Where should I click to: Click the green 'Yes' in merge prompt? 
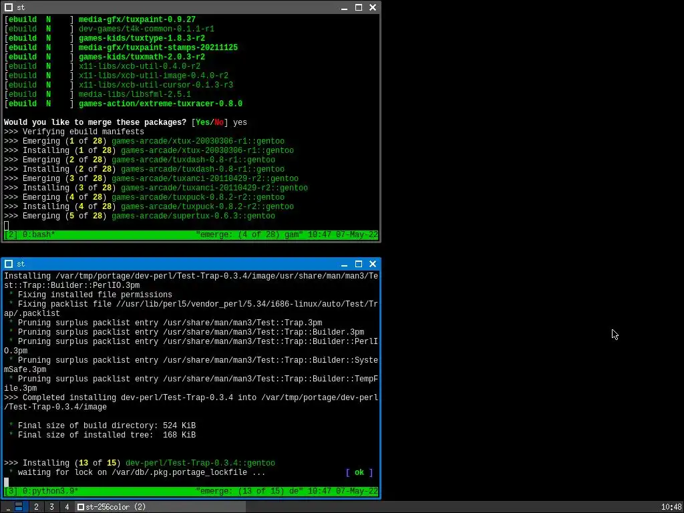203,123
